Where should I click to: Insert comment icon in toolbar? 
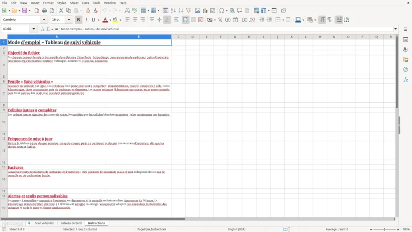point(240,10)
